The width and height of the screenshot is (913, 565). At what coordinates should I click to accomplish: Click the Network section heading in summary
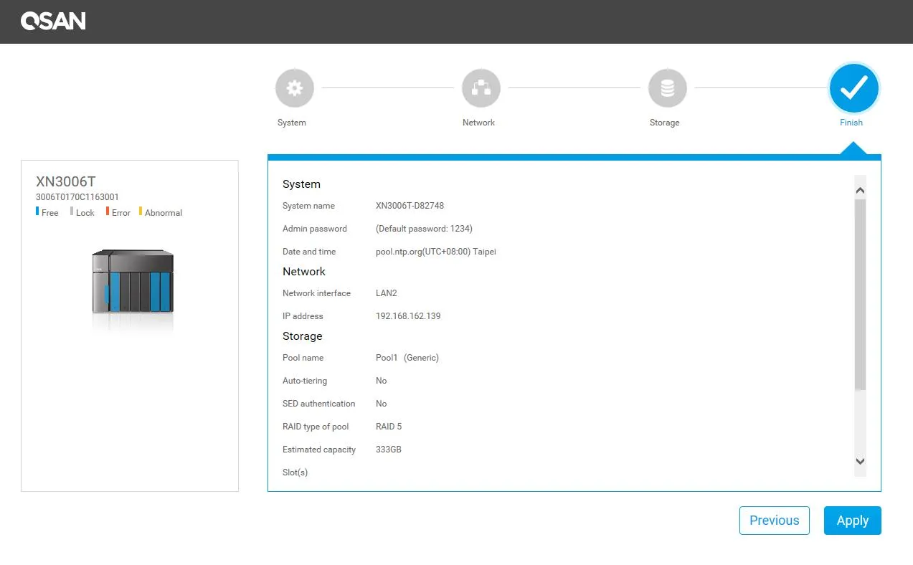304,272
